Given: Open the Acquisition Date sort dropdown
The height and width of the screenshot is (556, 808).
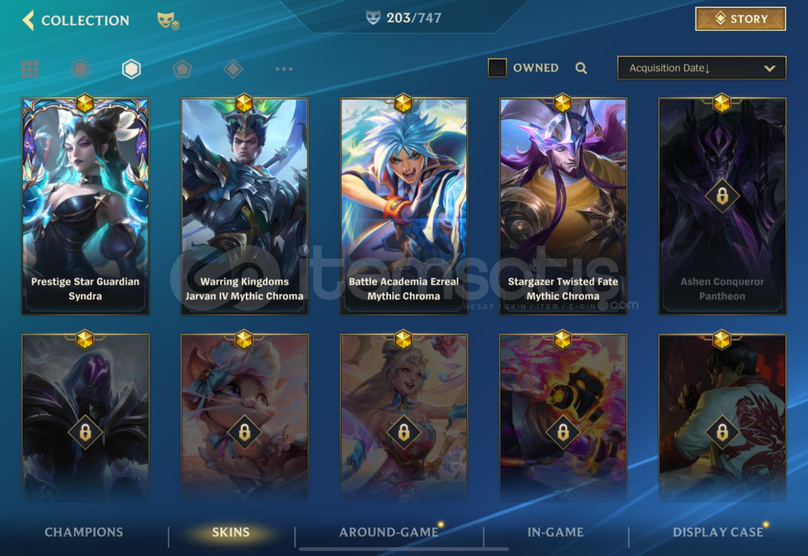Looking at the screenshot, I should (701, 68).
